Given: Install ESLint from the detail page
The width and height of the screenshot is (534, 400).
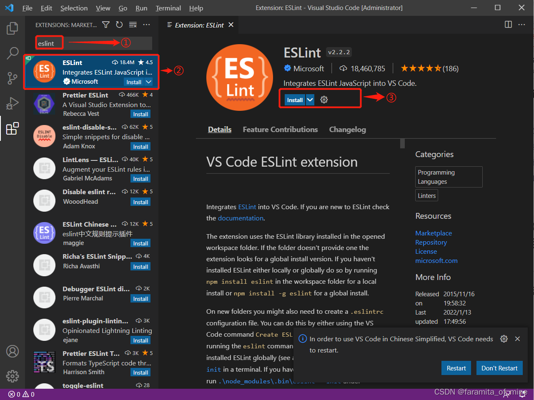Looking at the screenshot, I should pos(295,100).
